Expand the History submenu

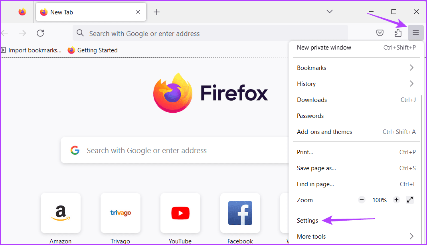coord(411,84)
